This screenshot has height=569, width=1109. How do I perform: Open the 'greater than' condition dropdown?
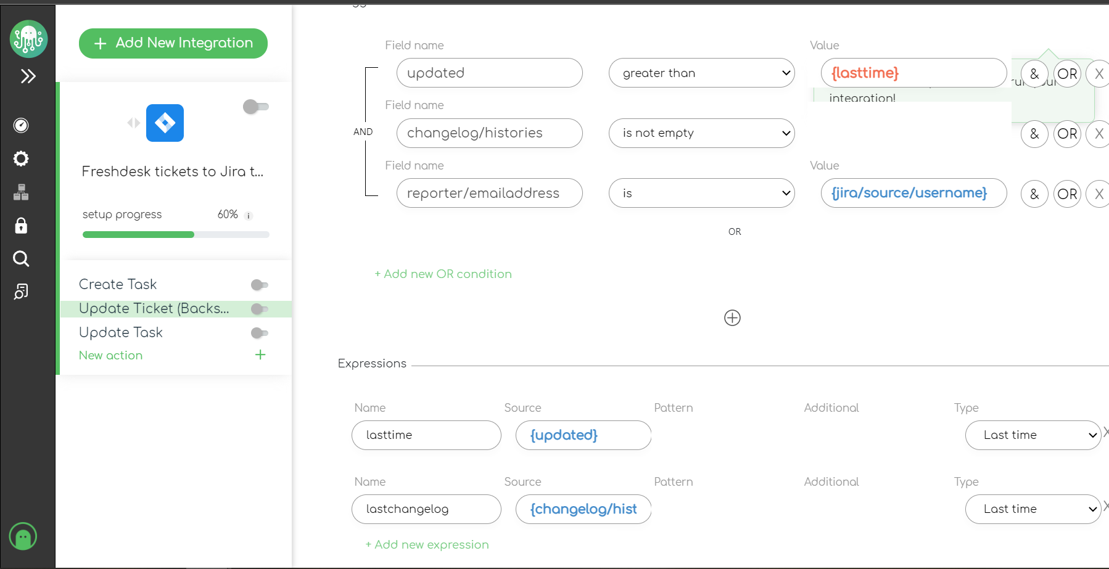701,73
